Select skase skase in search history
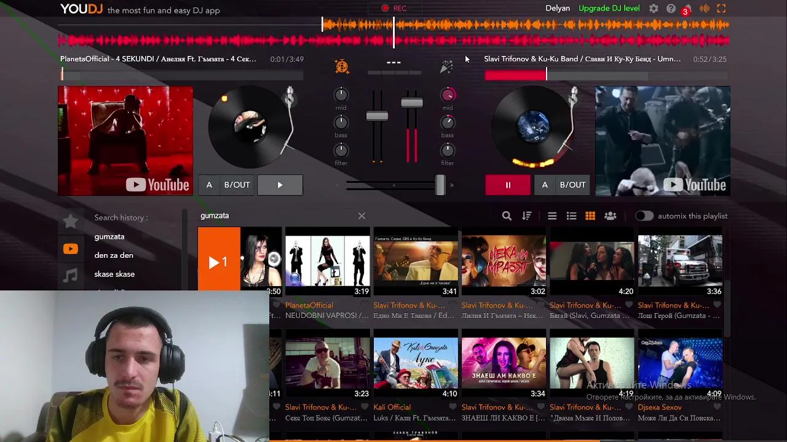Viewport: 787px width, 442px height. pos(114,274)
